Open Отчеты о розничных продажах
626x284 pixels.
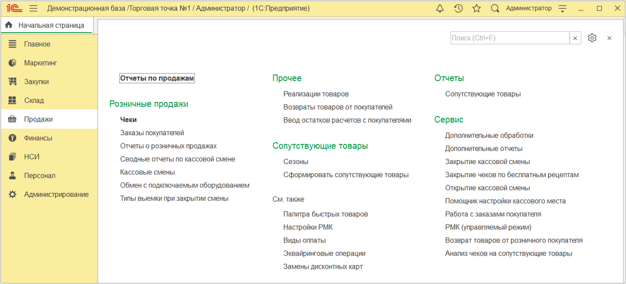(x=168, y=146)
